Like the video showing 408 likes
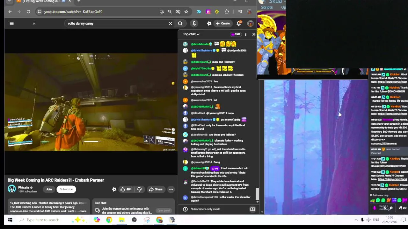 point(126,189)
